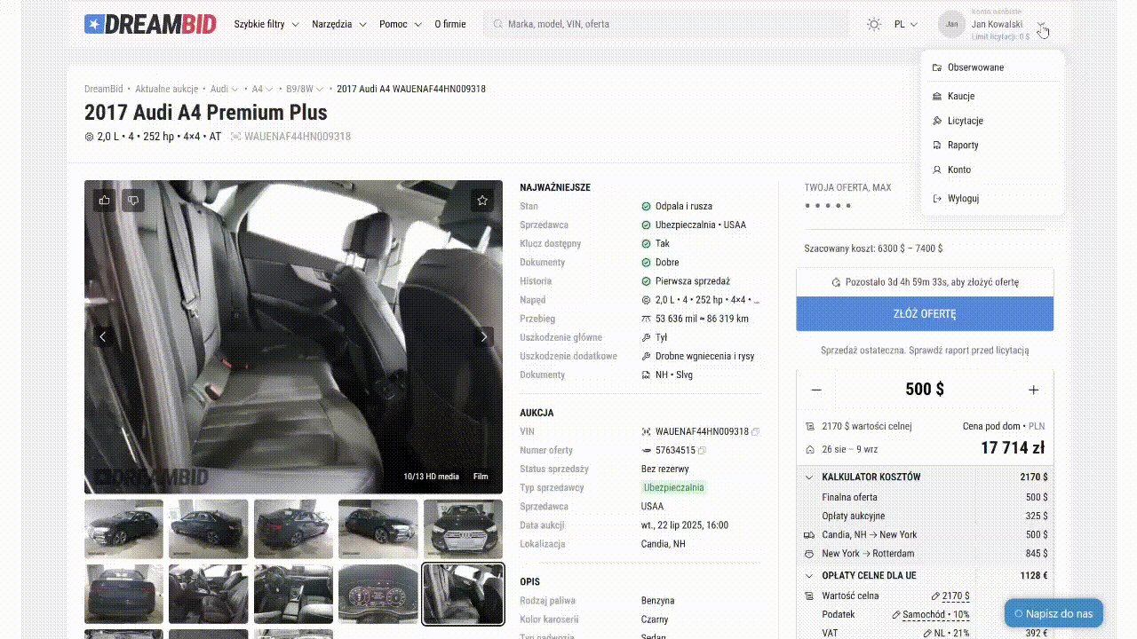Copy the offer number 57634515
1137x639 pixels.
702,451
